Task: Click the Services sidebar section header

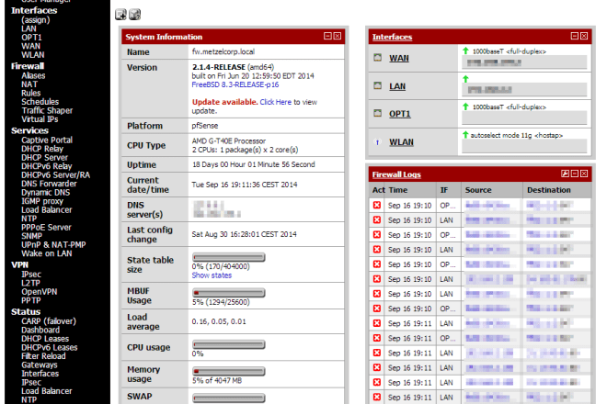Action: click(x=29, y=130)
